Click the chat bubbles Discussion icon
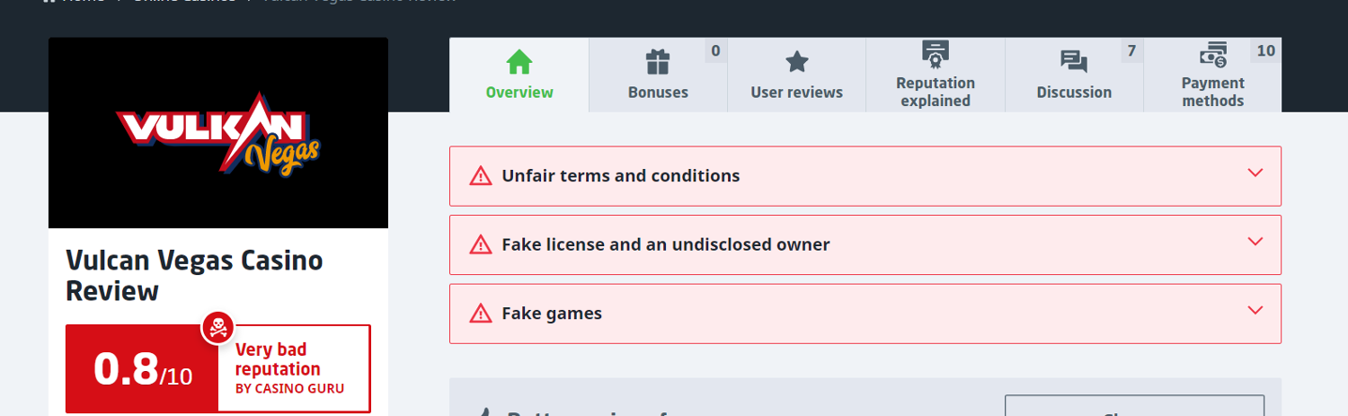Image resolution: width=1348 pixels, height=416 pixels. coord(1074,62)
